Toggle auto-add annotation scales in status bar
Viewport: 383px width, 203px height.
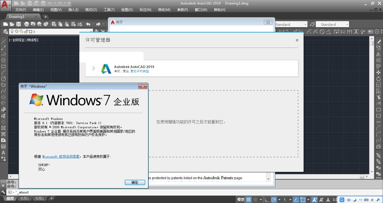321,199
